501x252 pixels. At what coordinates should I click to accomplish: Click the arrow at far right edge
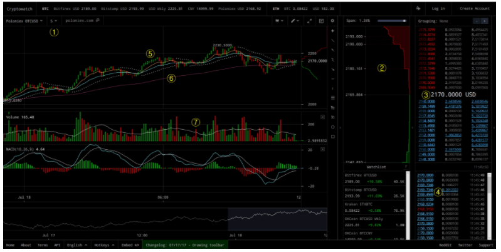[494, 128]
